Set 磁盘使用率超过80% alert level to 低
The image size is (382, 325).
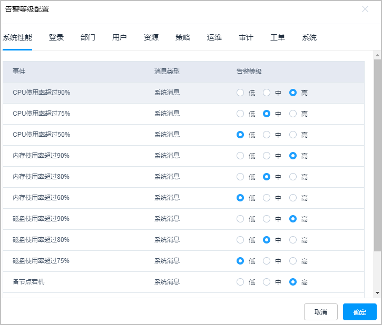pyautogui.click(x=240, y=240)
